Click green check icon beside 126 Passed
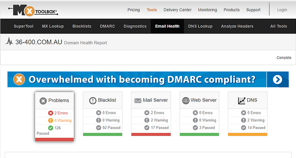 click(x=50, y=128)
